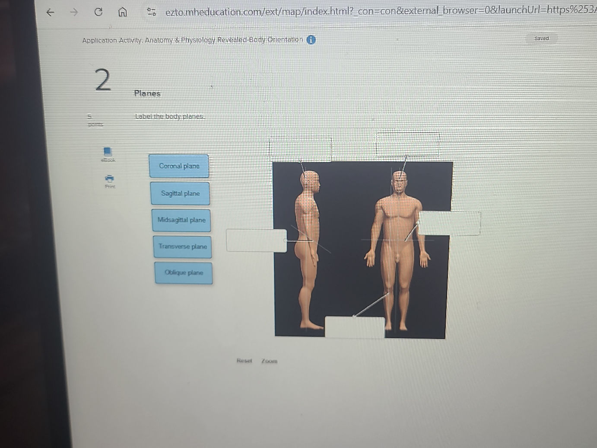Open site settings icon in address bar
The width and height of the screenshot is (597, 448).
[151, 12]
